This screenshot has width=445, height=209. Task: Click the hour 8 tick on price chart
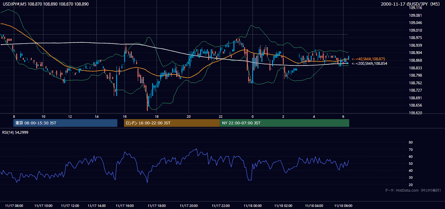(14, 117)
